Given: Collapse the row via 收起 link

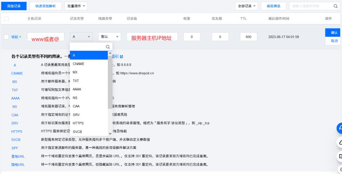Looking at the screenshot, I should coord(14,37).
